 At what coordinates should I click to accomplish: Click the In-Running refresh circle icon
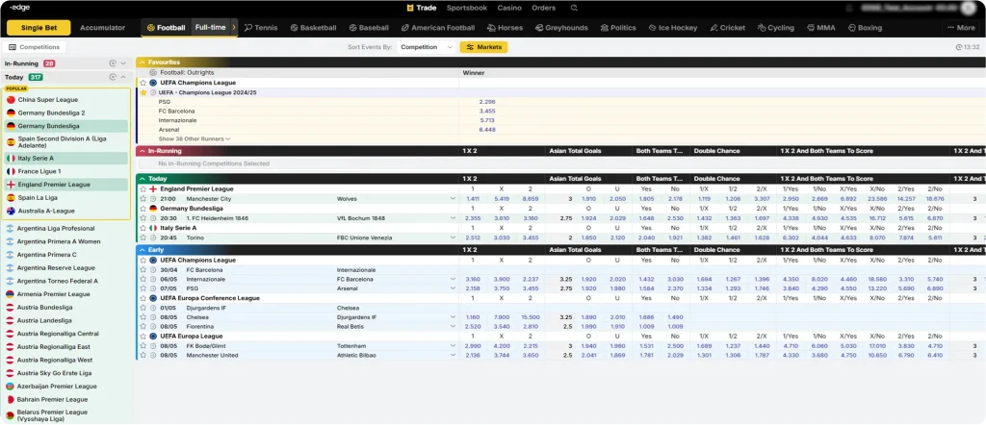[113, 63]
